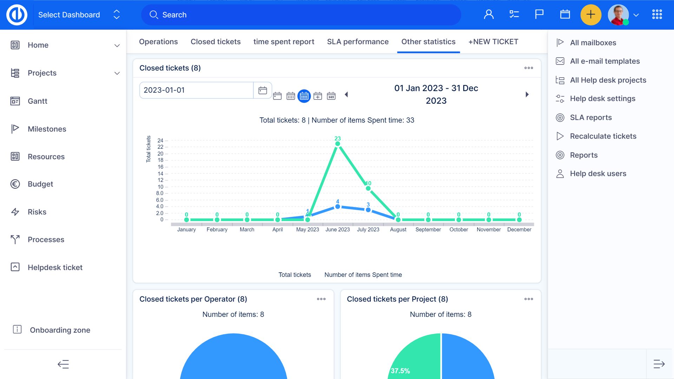Toggle the active month-grid range view
674x379 pixels.
tap(304, 96)
